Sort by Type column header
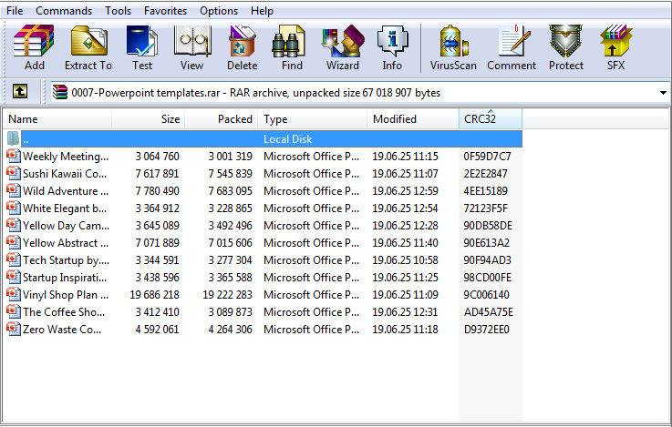The height and width of the screenshot is (427, 672). point(313,119)
